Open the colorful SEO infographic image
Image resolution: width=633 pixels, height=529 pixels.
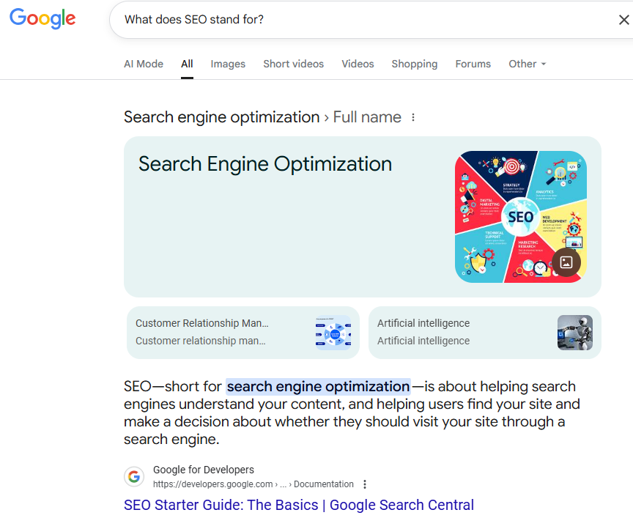tap(520, 217)
